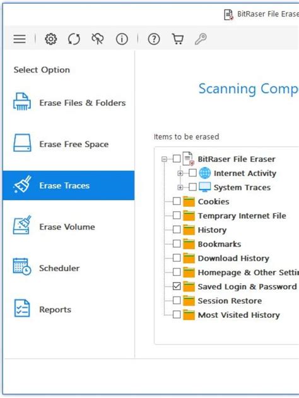Click the calendar clock Scheduler icon
This screenshot has height=398, width=299.
click(22, 267)
